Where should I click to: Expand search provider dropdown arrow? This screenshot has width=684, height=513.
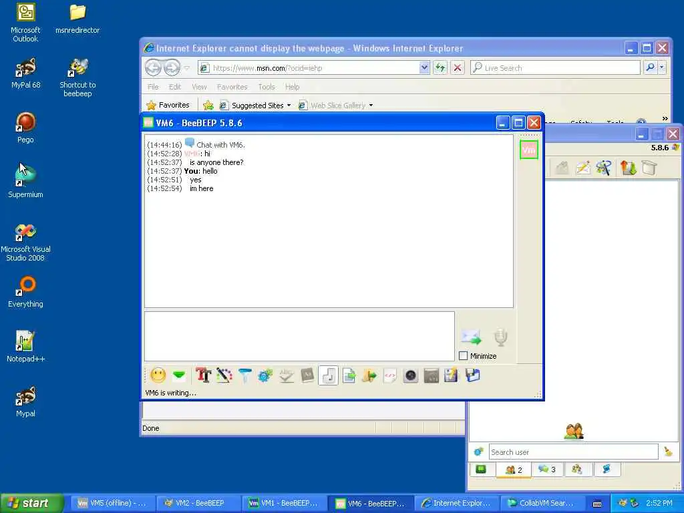[662, 67]
